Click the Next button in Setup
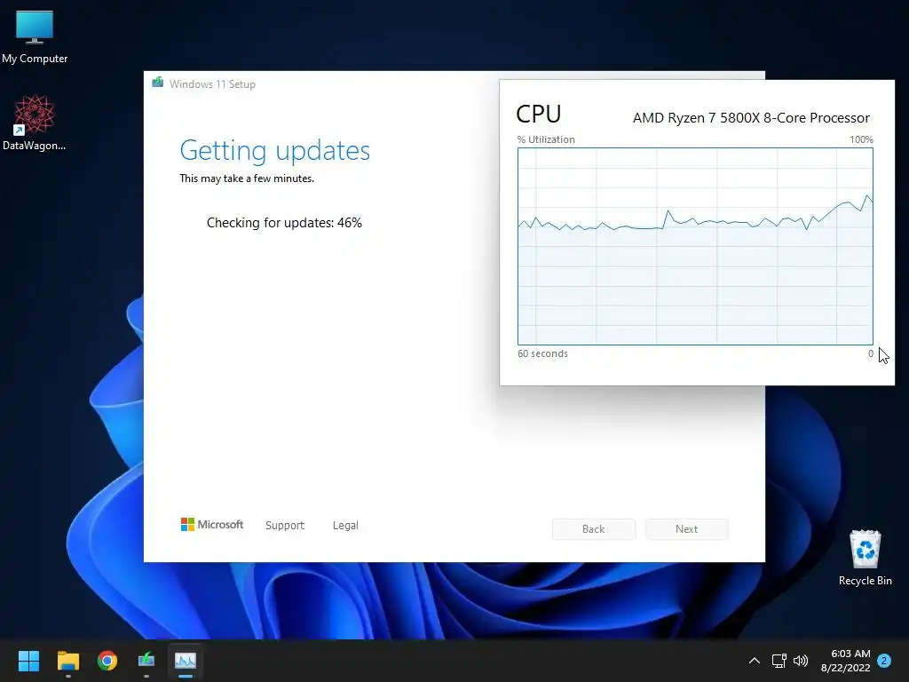 (686, 529)
